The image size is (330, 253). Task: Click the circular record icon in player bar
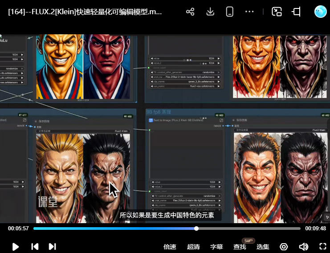(284, 247)
